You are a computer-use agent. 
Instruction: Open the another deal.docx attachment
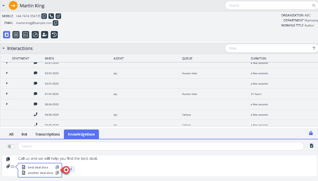(x=40, y=173)
